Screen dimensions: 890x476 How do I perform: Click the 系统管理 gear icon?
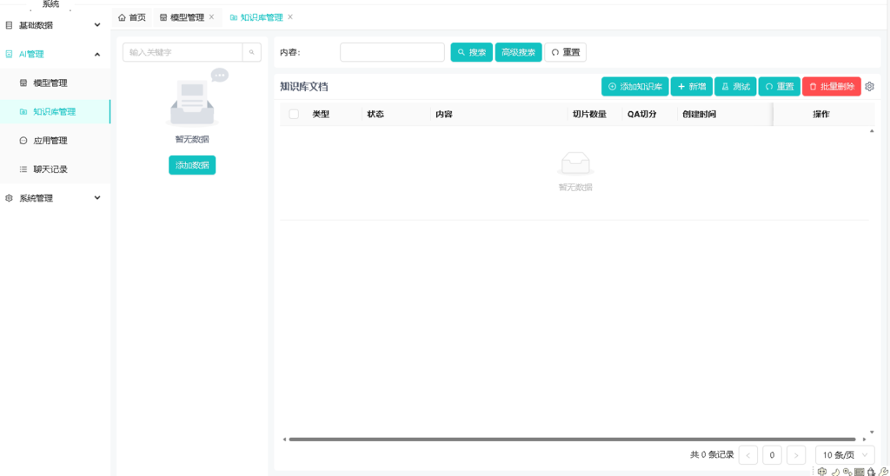tap(9, 198)
